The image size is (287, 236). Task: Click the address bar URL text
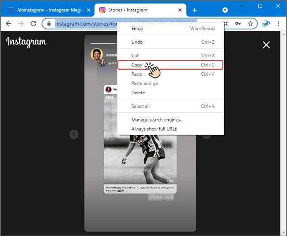point(86,24)
